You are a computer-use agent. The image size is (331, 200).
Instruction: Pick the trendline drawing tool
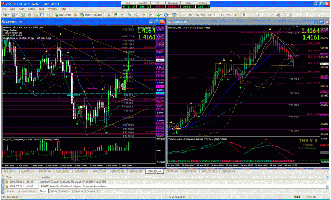tap(272, 15)
